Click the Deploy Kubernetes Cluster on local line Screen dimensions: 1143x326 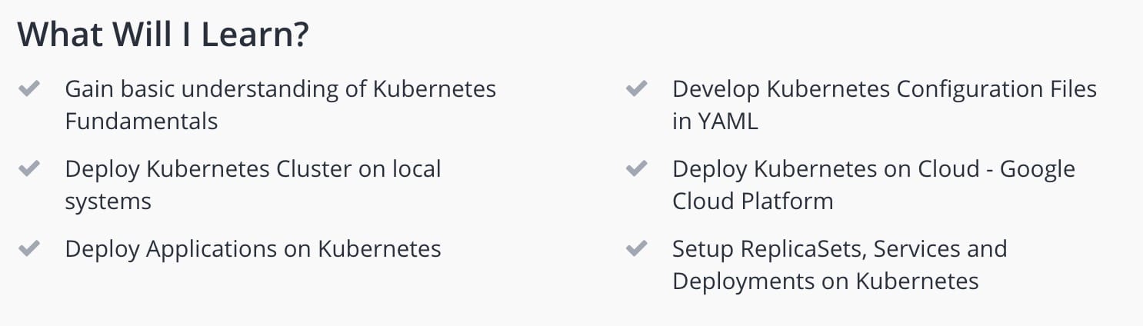[253, 169]
